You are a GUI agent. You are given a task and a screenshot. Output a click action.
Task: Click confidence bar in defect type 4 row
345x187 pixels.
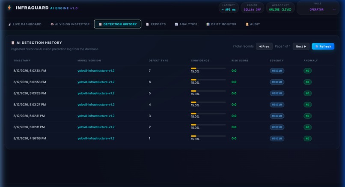click(x=208, y=103)
